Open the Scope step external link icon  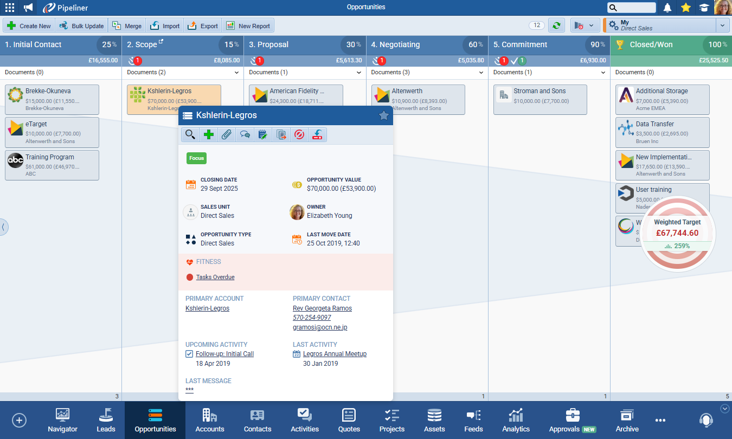[x=160, y=42]
